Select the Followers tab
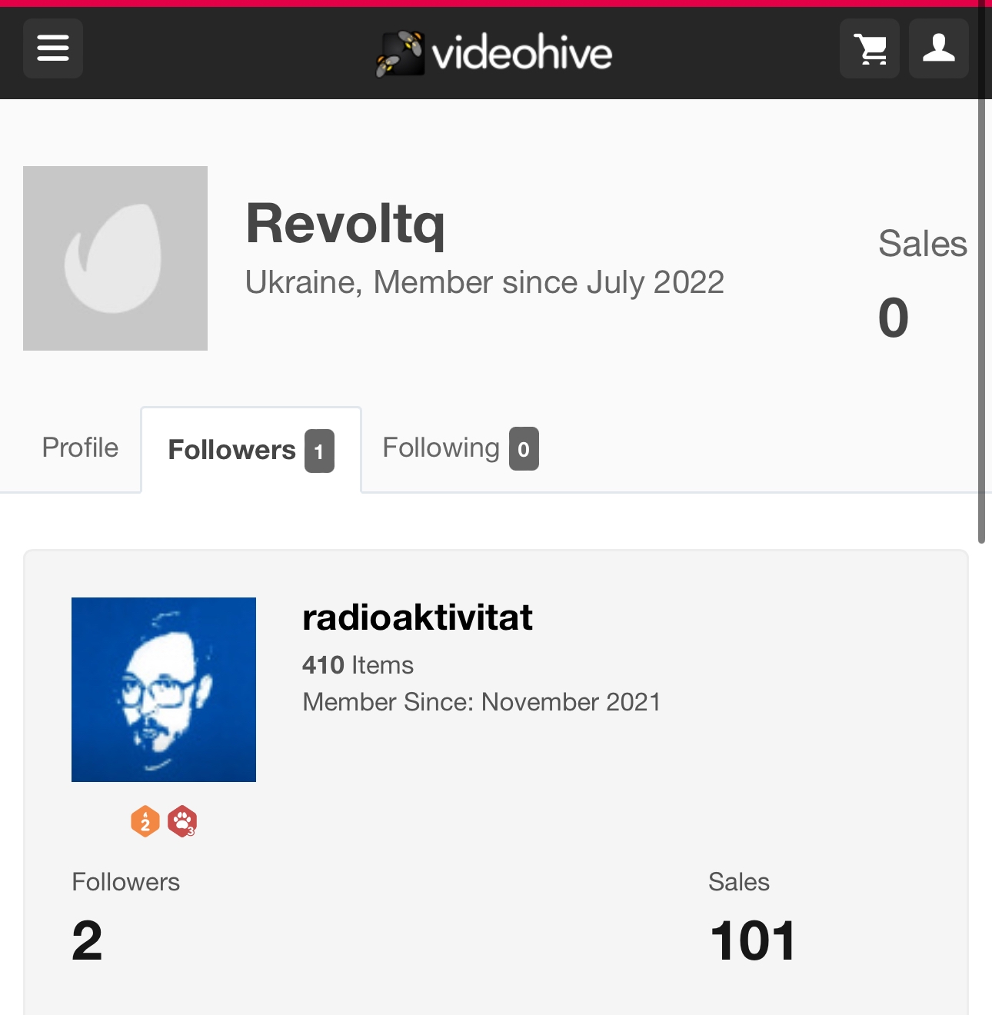992x1015 pixels. 251,450
